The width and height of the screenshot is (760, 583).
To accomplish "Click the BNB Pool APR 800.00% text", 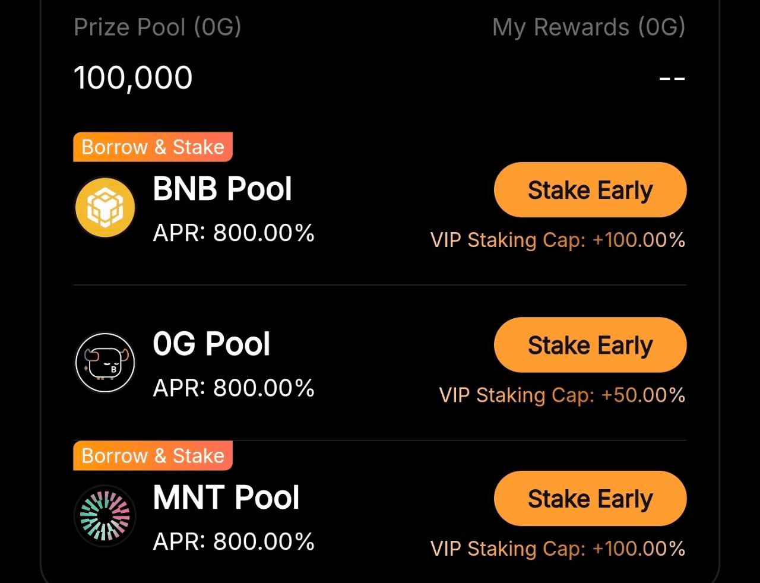I will (233, 233).
